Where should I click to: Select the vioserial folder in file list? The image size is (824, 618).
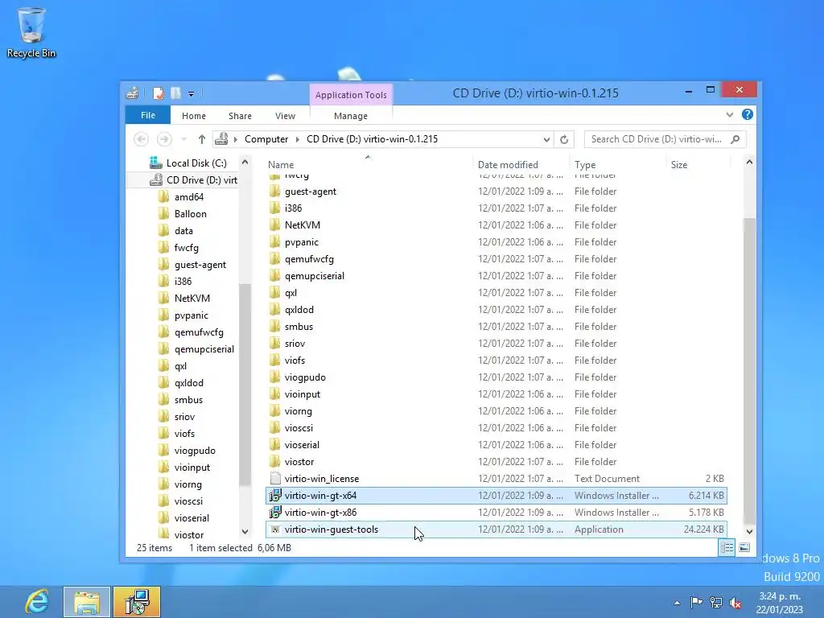click(x=496, y=444)
